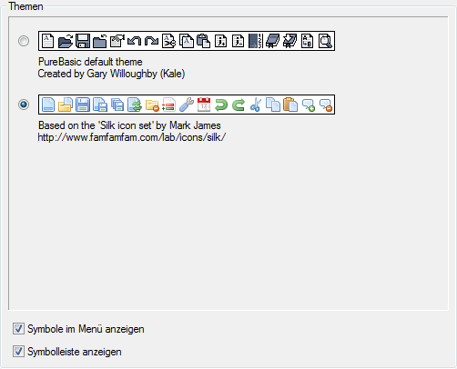This screenshot has width=457, height=369.
Task: Click the famfamfam.com silk icons URL text
Action: click(132, 137)
